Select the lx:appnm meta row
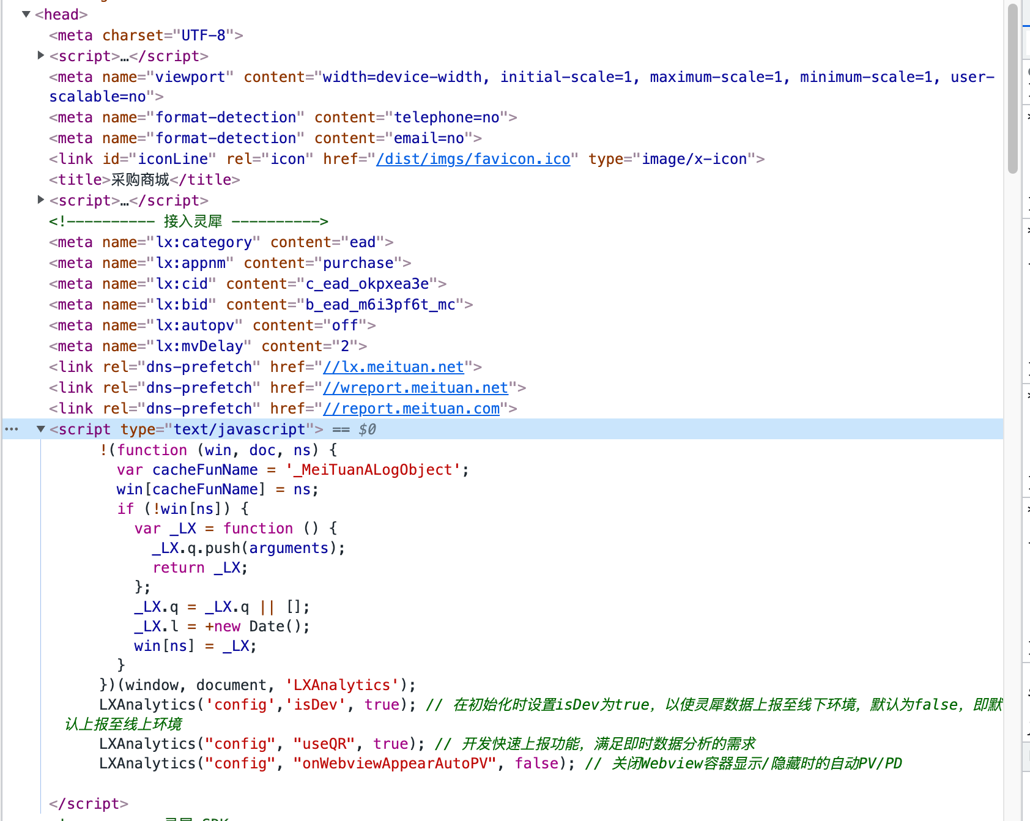Screen dimensions: 1030x821 click(230, 263)
